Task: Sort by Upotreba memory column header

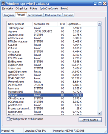Action: pos(75,24)
